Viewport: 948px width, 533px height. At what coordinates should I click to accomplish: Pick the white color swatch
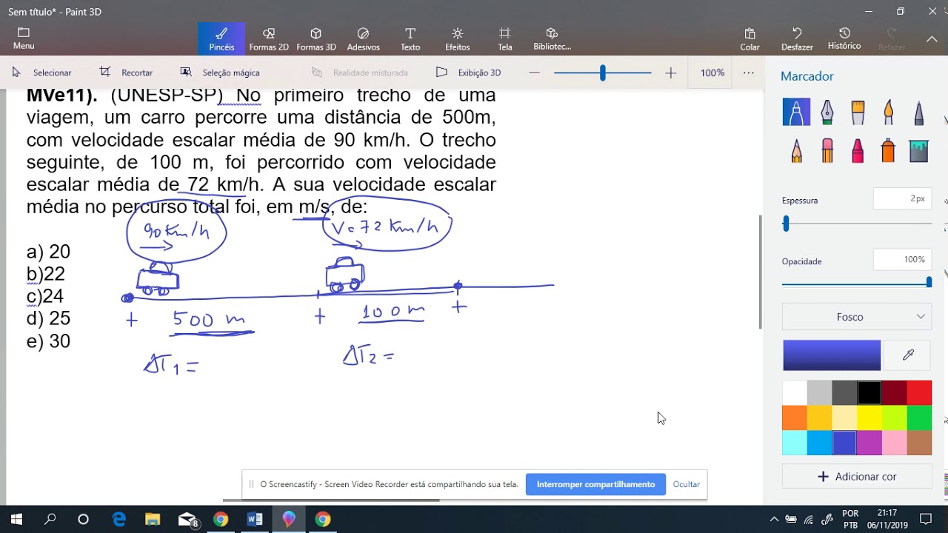pyautogui.click(x=795, y=393)
